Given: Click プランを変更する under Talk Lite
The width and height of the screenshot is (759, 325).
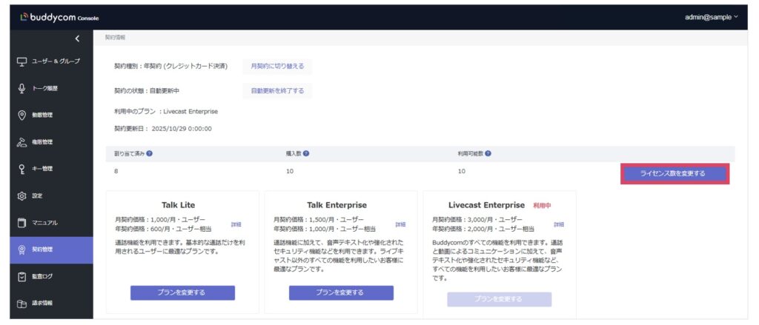Looking at the screenshot, I should (x=182, y=292).
